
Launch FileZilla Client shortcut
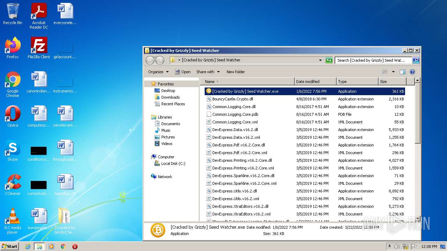click(39, 48)
